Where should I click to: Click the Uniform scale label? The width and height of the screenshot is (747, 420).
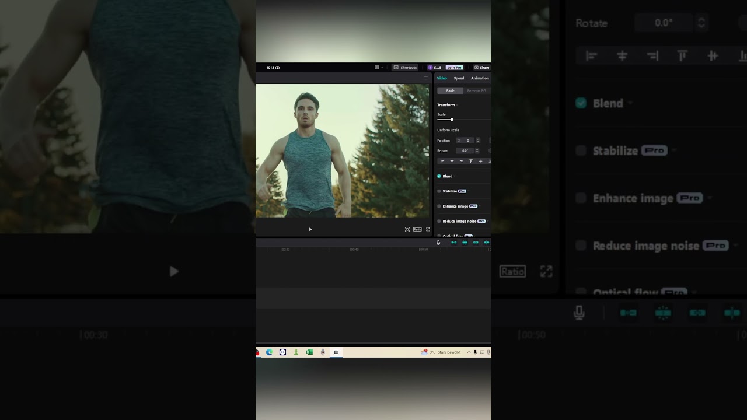tap(448, 130)
